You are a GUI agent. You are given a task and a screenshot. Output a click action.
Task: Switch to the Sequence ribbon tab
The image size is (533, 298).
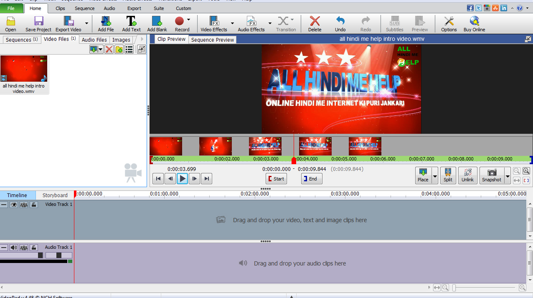point(84,8)
